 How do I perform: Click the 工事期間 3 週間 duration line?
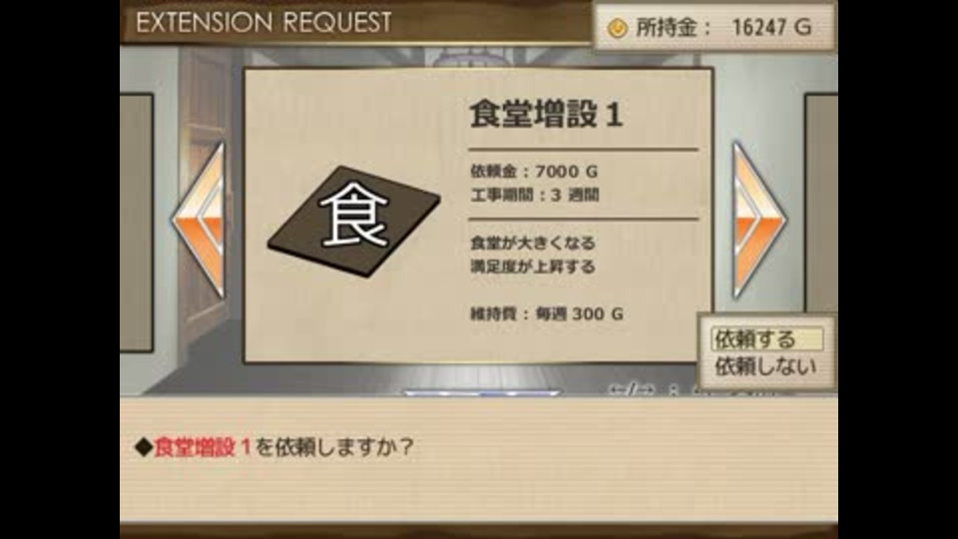(535, 195)
